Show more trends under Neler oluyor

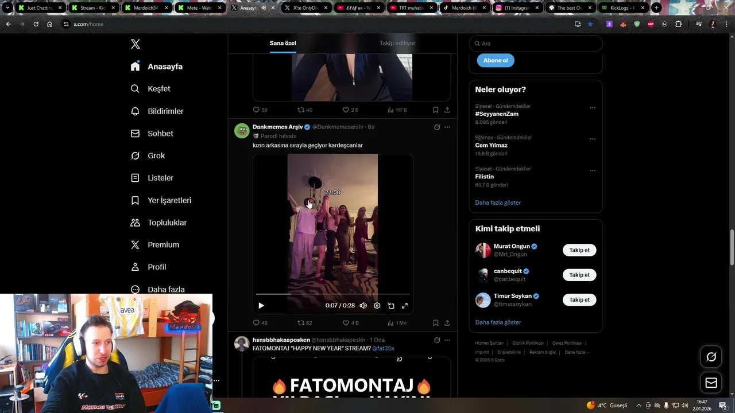498,202
